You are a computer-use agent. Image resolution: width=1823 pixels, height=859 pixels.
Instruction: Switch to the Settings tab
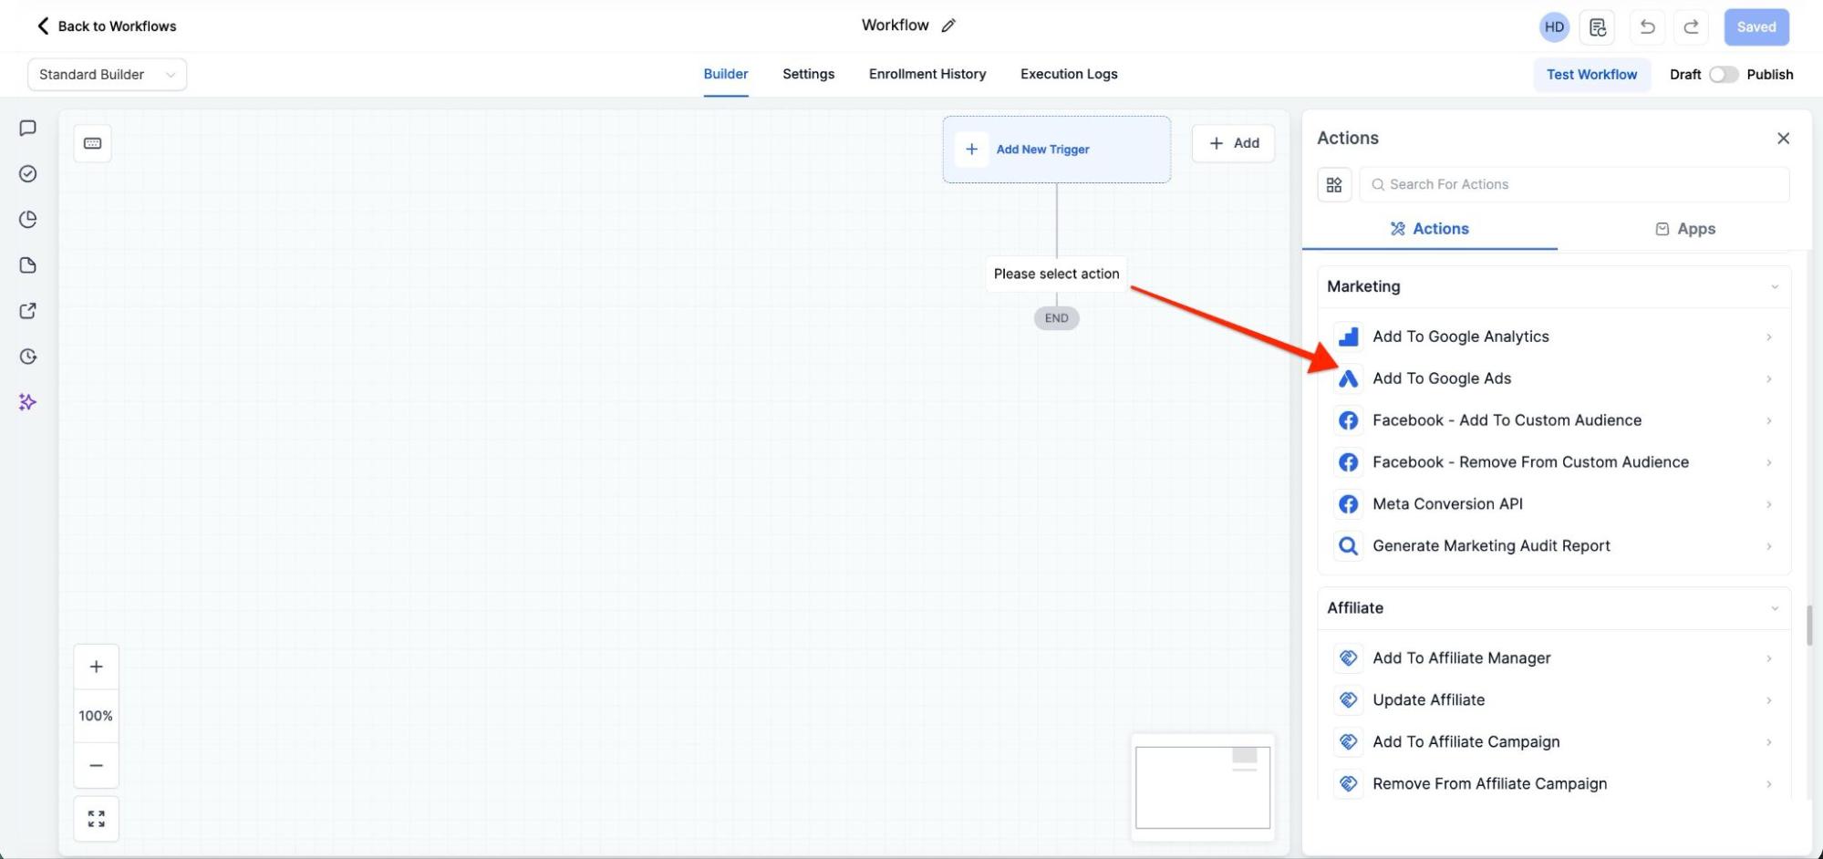808,74
